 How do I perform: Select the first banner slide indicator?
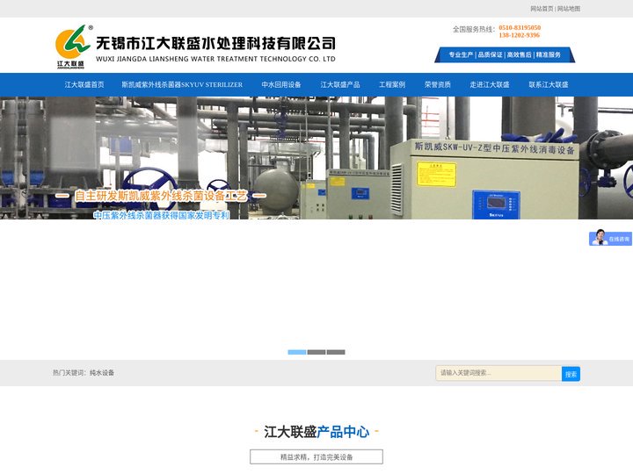click(x=297, y=352)
